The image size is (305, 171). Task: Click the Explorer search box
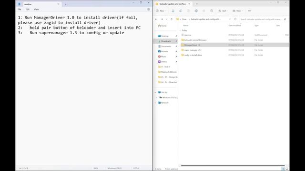point(261,19)
